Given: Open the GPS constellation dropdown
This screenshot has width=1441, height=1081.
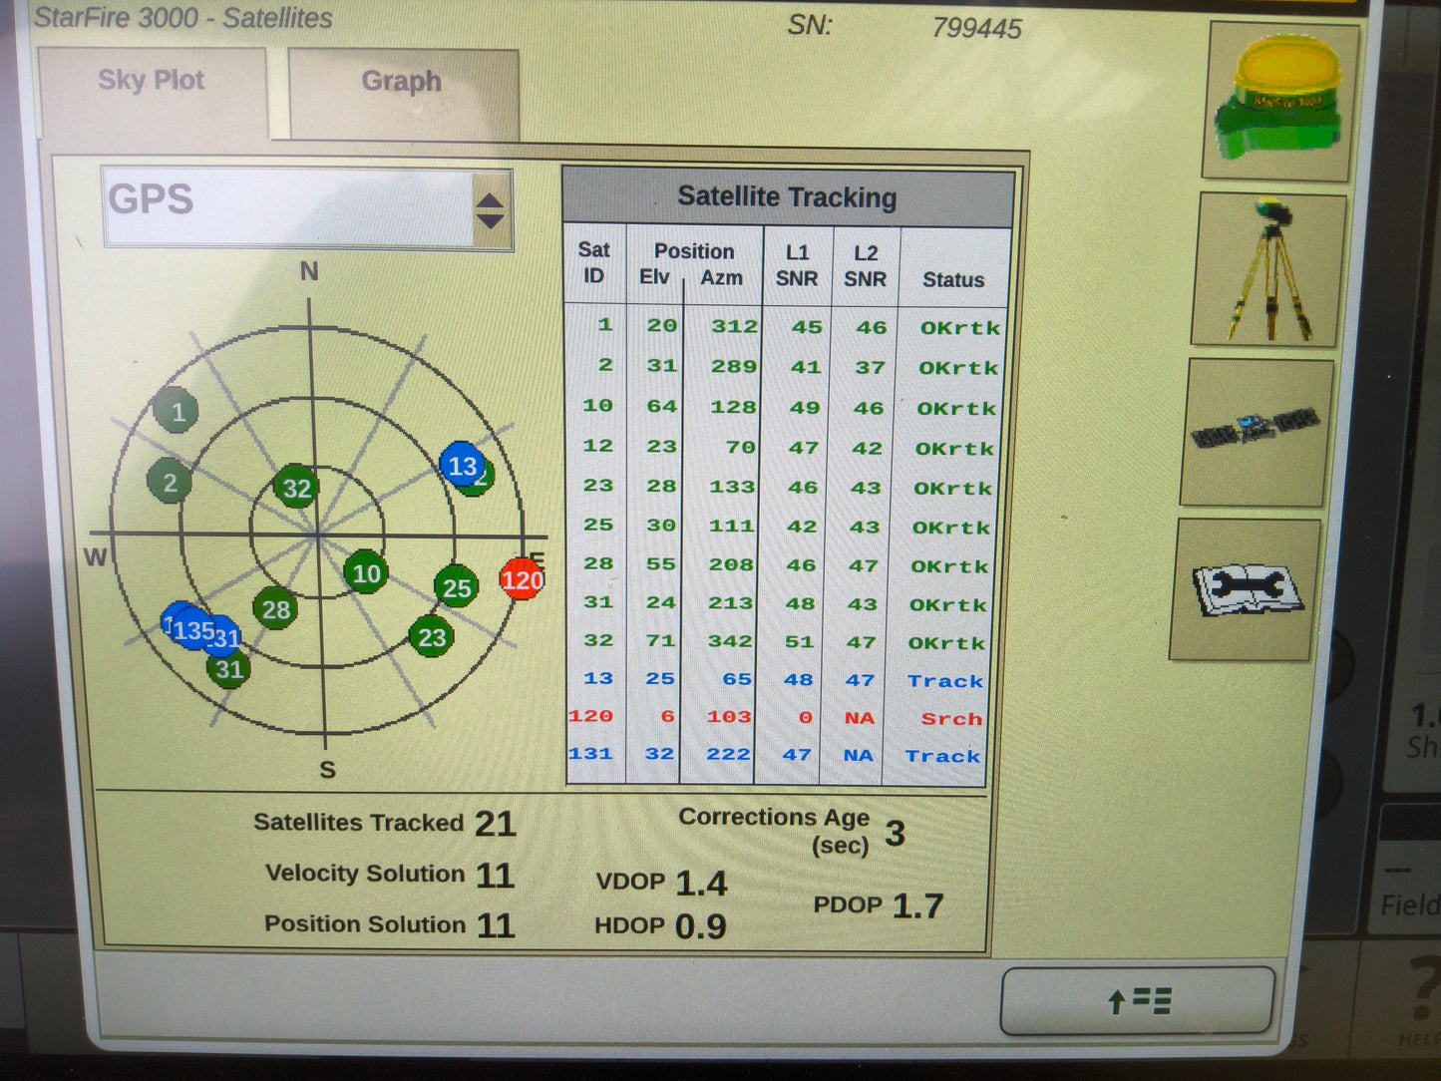Looking at the screenshot, I should 307,208.
